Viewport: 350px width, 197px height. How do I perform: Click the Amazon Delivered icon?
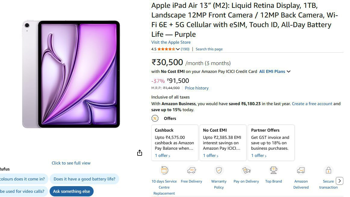301,170
